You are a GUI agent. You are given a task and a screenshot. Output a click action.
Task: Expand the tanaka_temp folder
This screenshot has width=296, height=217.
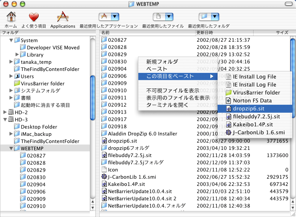pos(11,62)
